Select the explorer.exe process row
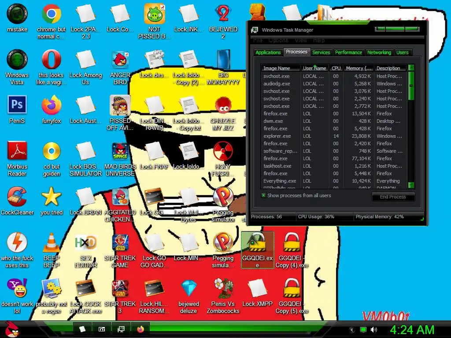The height and width of the screenshot is (338, 451). (334, 136)
